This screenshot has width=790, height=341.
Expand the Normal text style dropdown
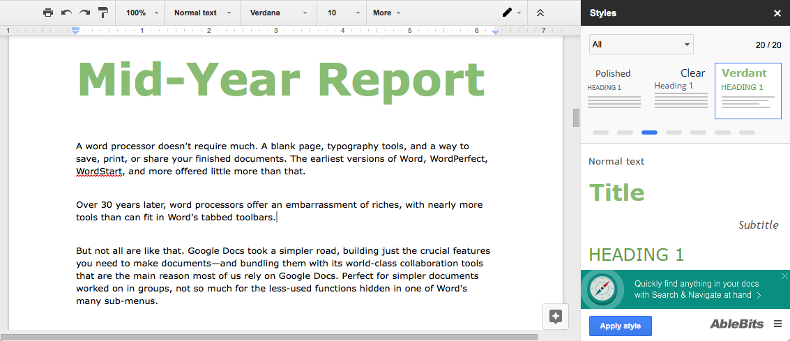[202, 13]
